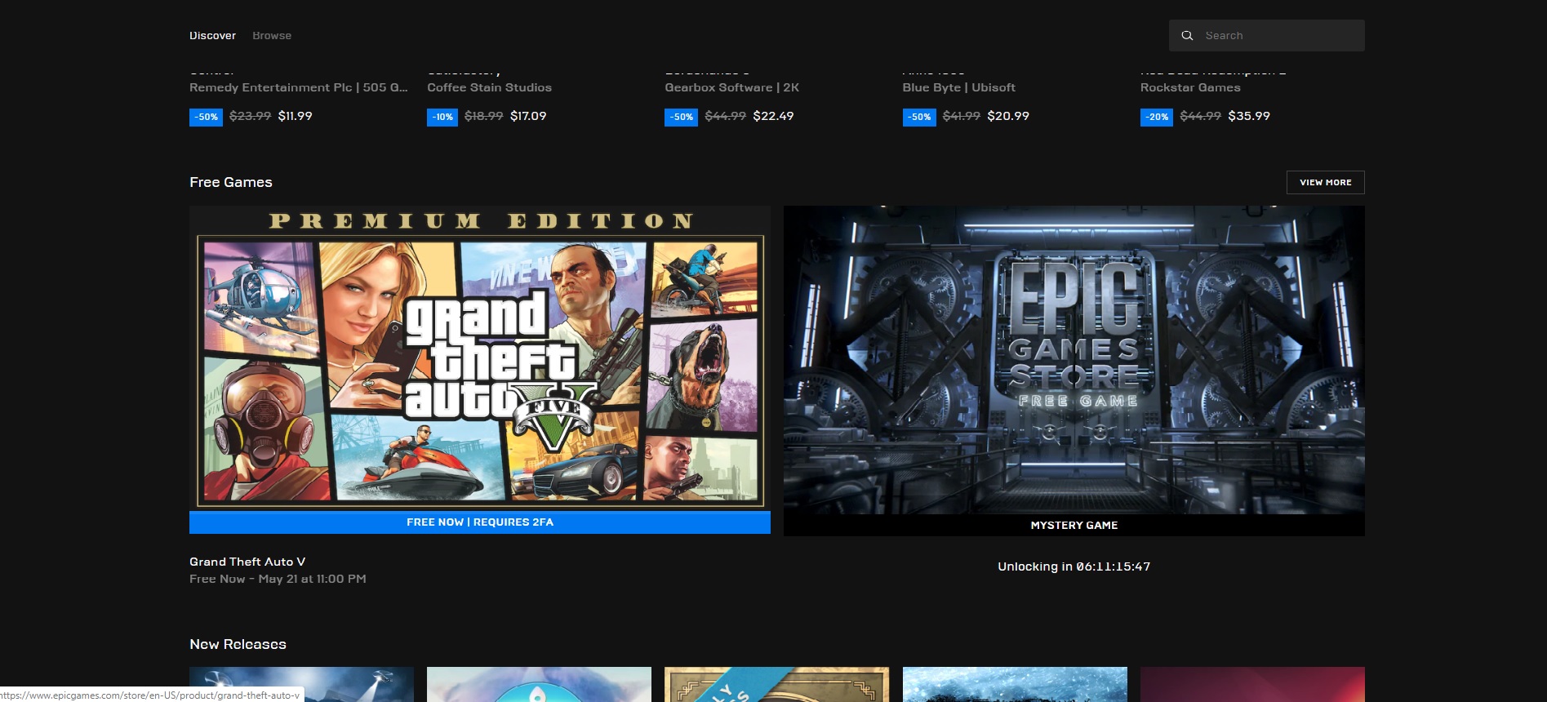Click the struck-through $23.99 original price
1547x702 pixels.
pyautogui.click(x=250, y=116)
